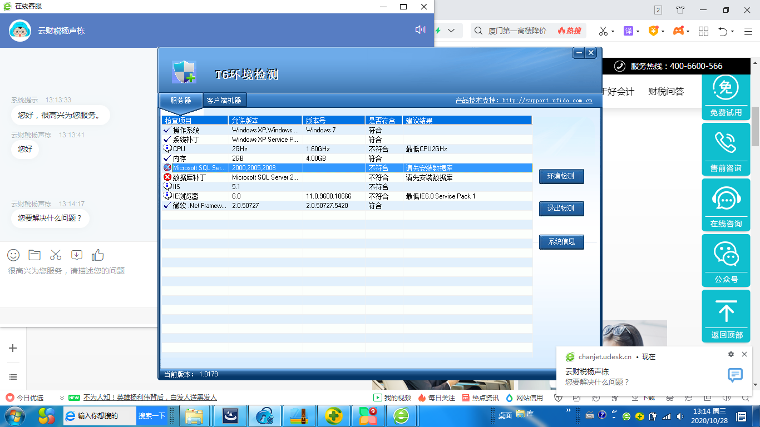Open the file folder icon in chat toolbar
760x427 pixels.
point(34,255)
